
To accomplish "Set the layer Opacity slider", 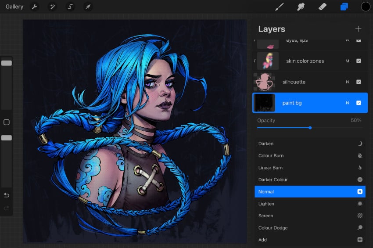I will point(310,128).
